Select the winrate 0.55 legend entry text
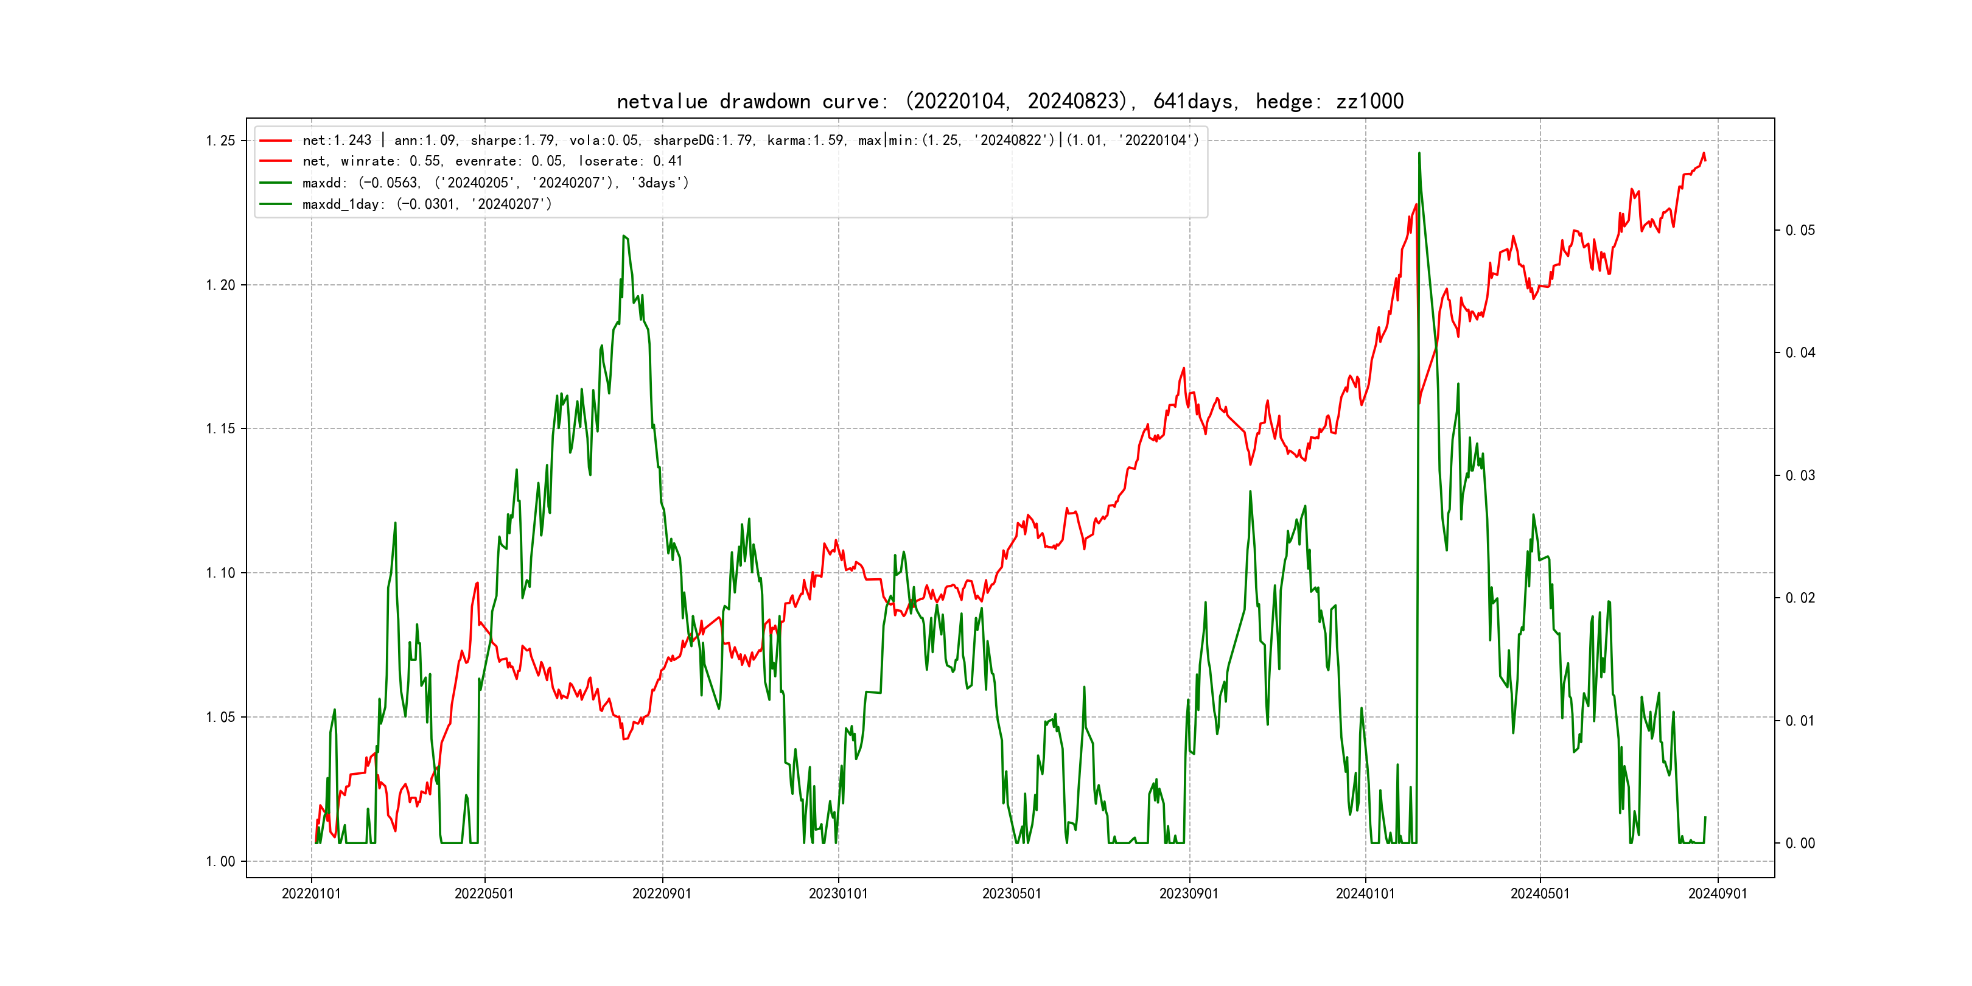1972x986 pixels. 492,161
